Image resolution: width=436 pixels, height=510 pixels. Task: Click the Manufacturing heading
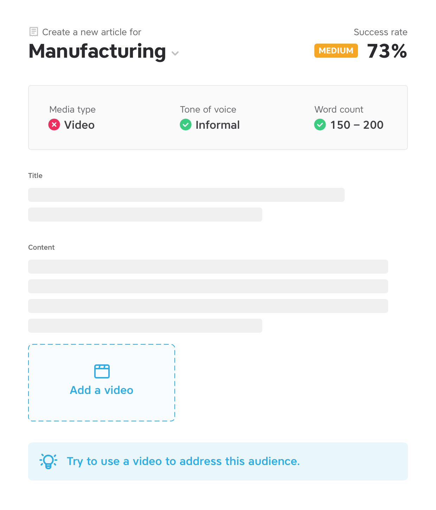tap(97, 51)
